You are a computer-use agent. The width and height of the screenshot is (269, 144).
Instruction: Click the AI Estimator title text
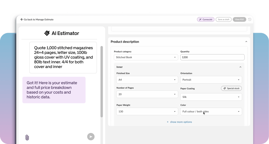pos(65,33)
